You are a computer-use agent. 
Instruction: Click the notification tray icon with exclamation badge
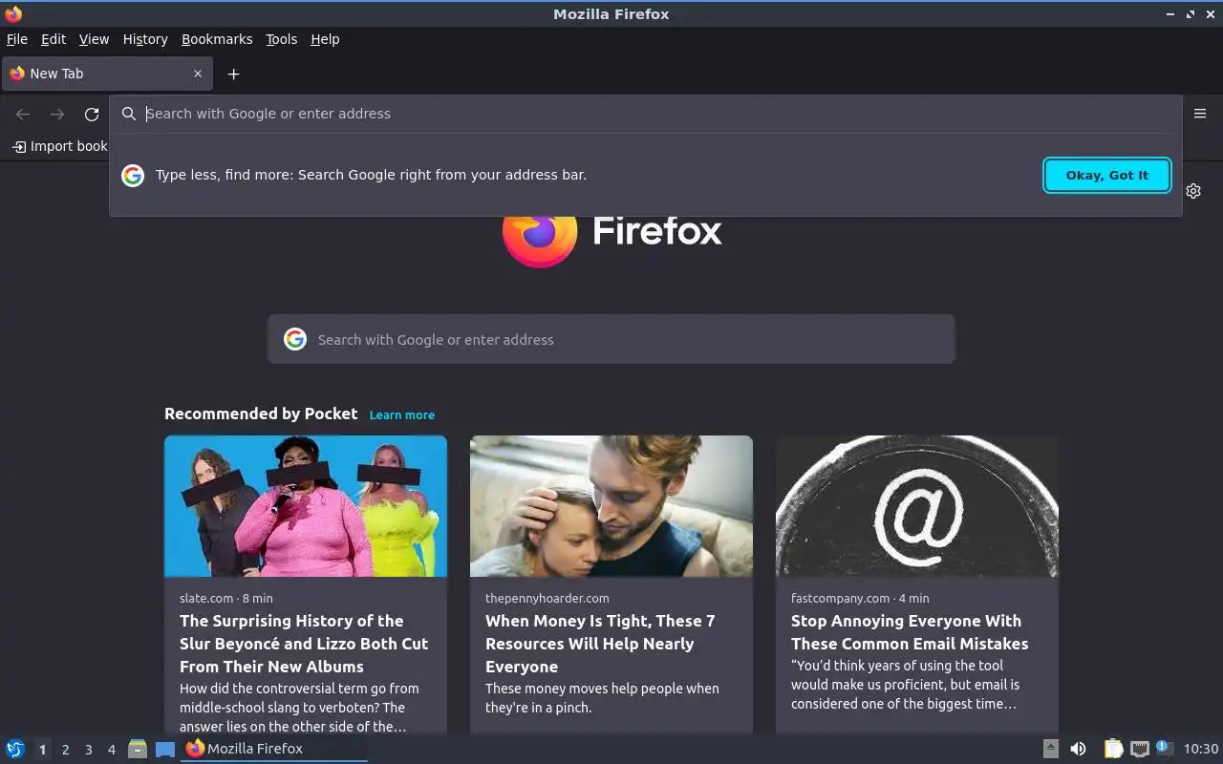1164,748
